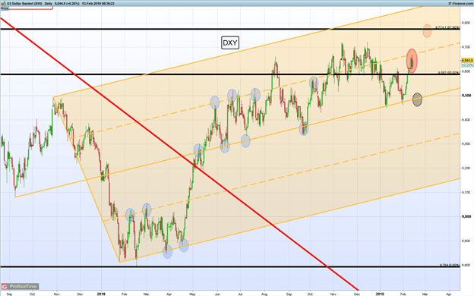Viewport: 474px width, 296px height.
Task: Click the green +0.25% change tag
Action: click(x=467, y=65)
